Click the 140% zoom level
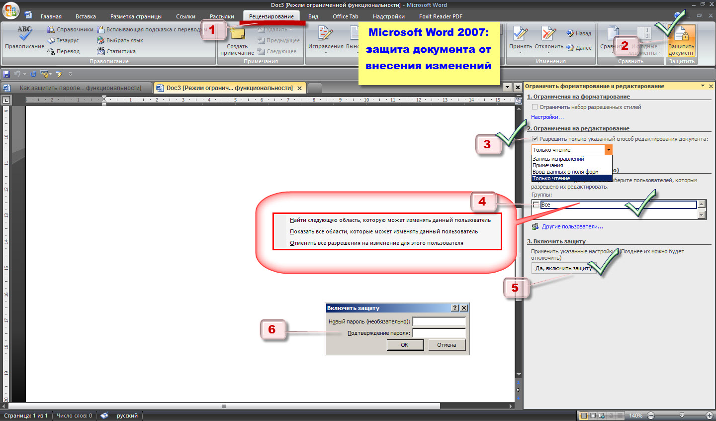The height and width of the screenshot is (421, 716). coord(636,416)
